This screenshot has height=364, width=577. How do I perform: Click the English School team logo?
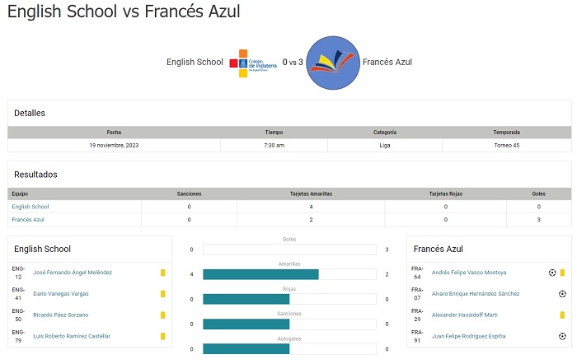click(x=253, y=62)
